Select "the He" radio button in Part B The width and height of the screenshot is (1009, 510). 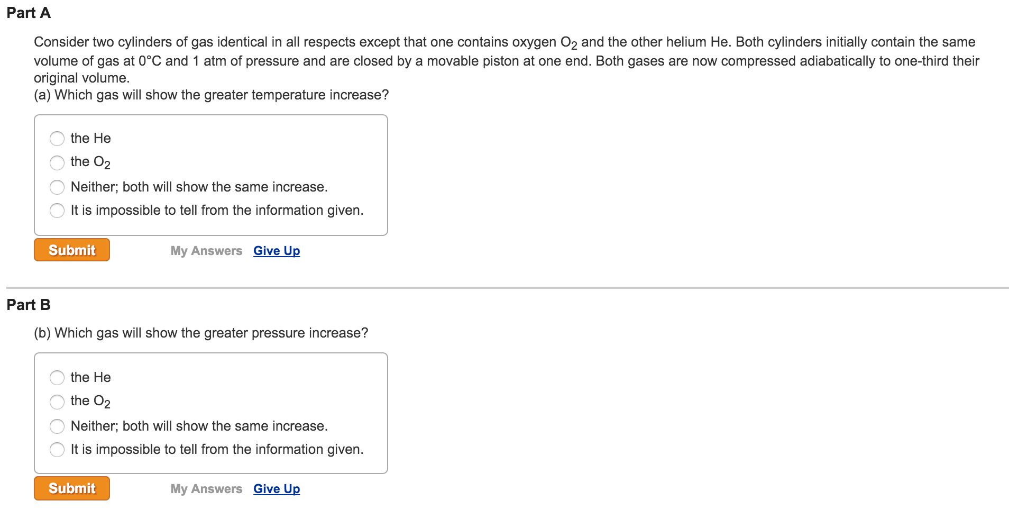point(57,378)
